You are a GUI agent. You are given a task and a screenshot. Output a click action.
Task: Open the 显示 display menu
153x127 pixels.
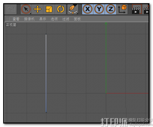(43, 19)
